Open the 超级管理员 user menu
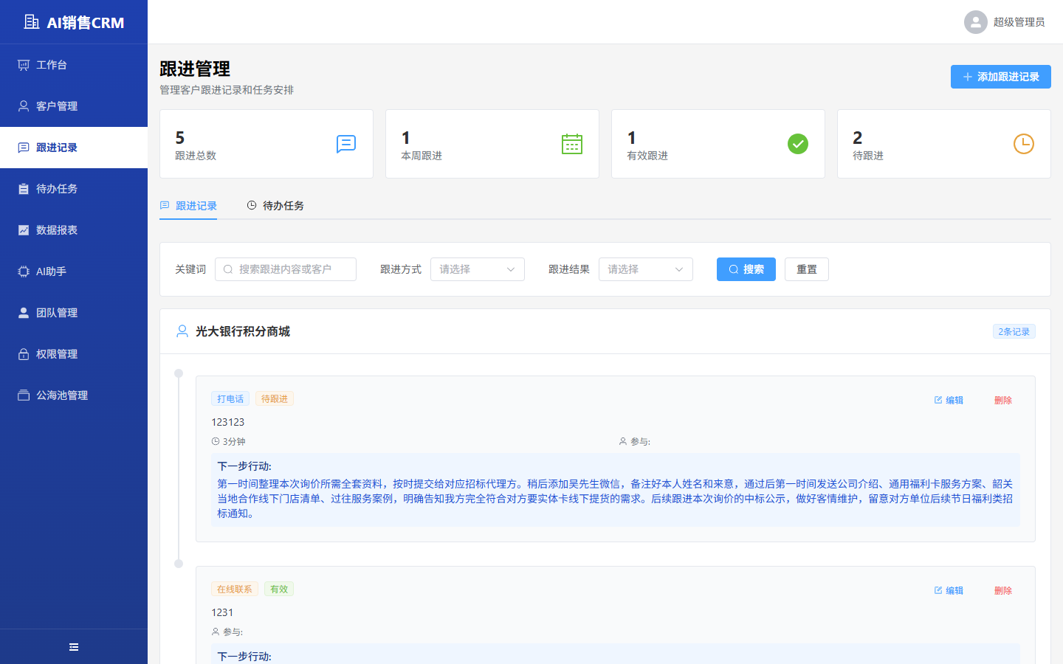The image size is (1063, 664). coord(1005,22)
